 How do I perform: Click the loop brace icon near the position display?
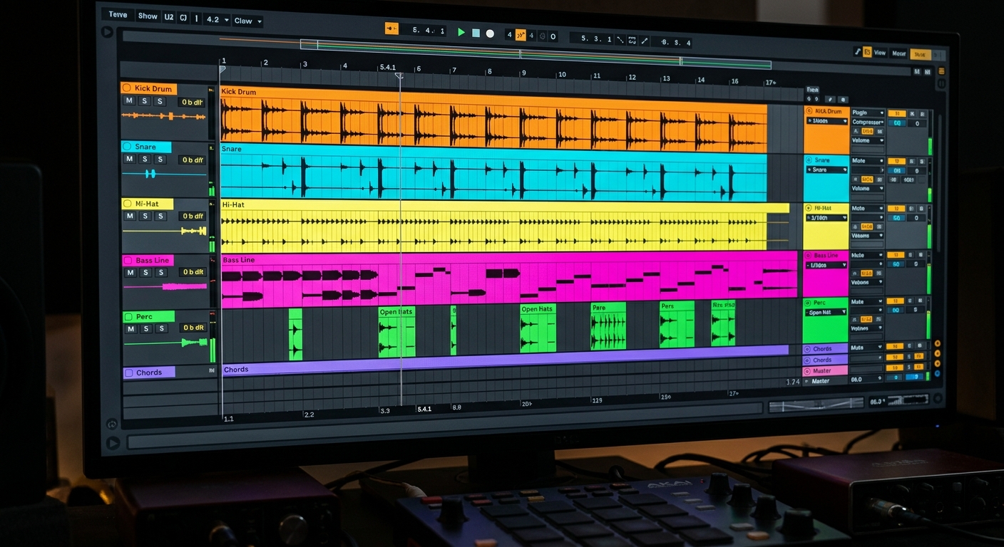point(632,40)
